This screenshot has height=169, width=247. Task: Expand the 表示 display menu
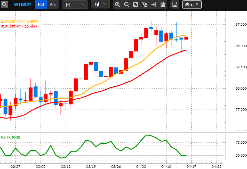(x=192, y=5)
